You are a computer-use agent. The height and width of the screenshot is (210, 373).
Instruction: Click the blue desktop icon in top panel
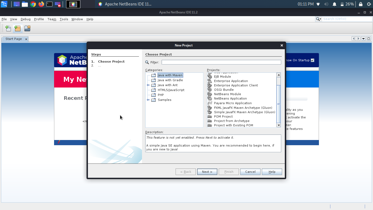17,4
